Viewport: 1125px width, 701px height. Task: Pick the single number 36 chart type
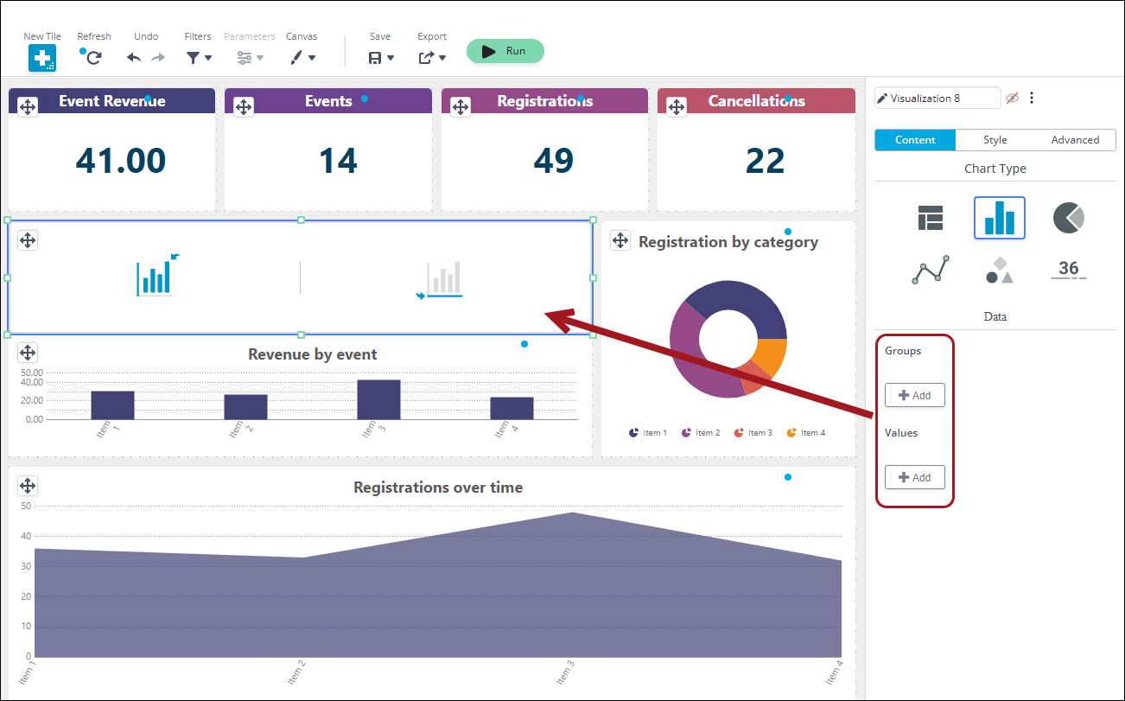[x=1069, y=270]
